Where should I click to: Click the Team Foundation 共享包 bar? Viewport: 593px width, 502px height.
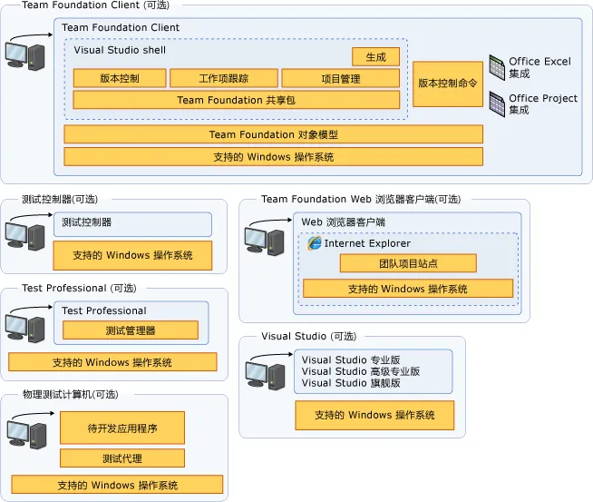[x=236, y=100]
